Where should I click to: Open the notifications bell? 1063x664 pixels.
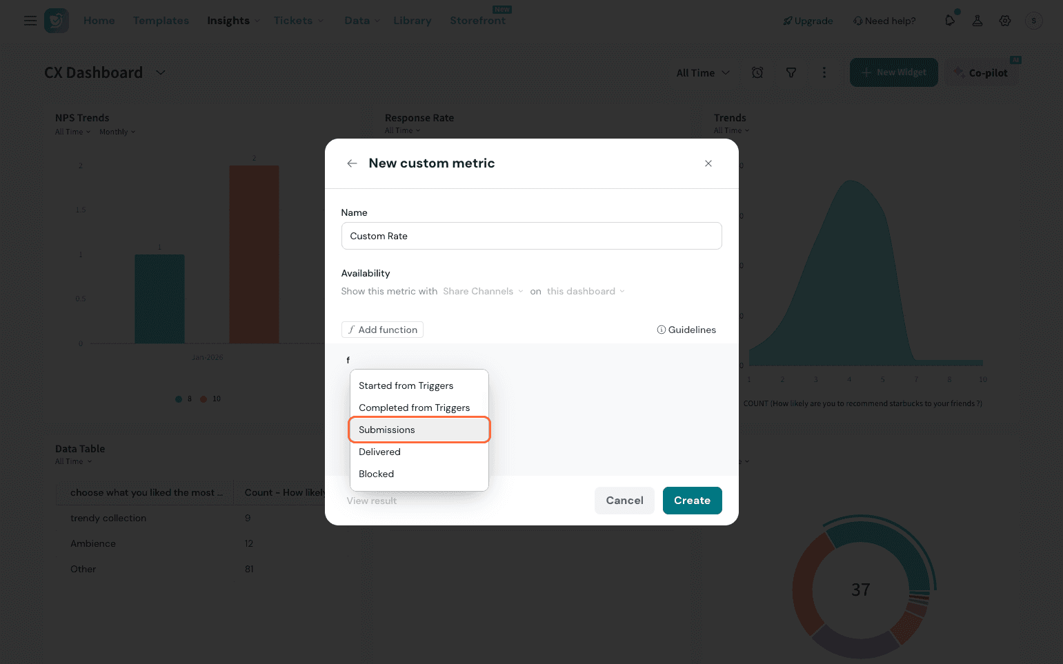(950, 21)
